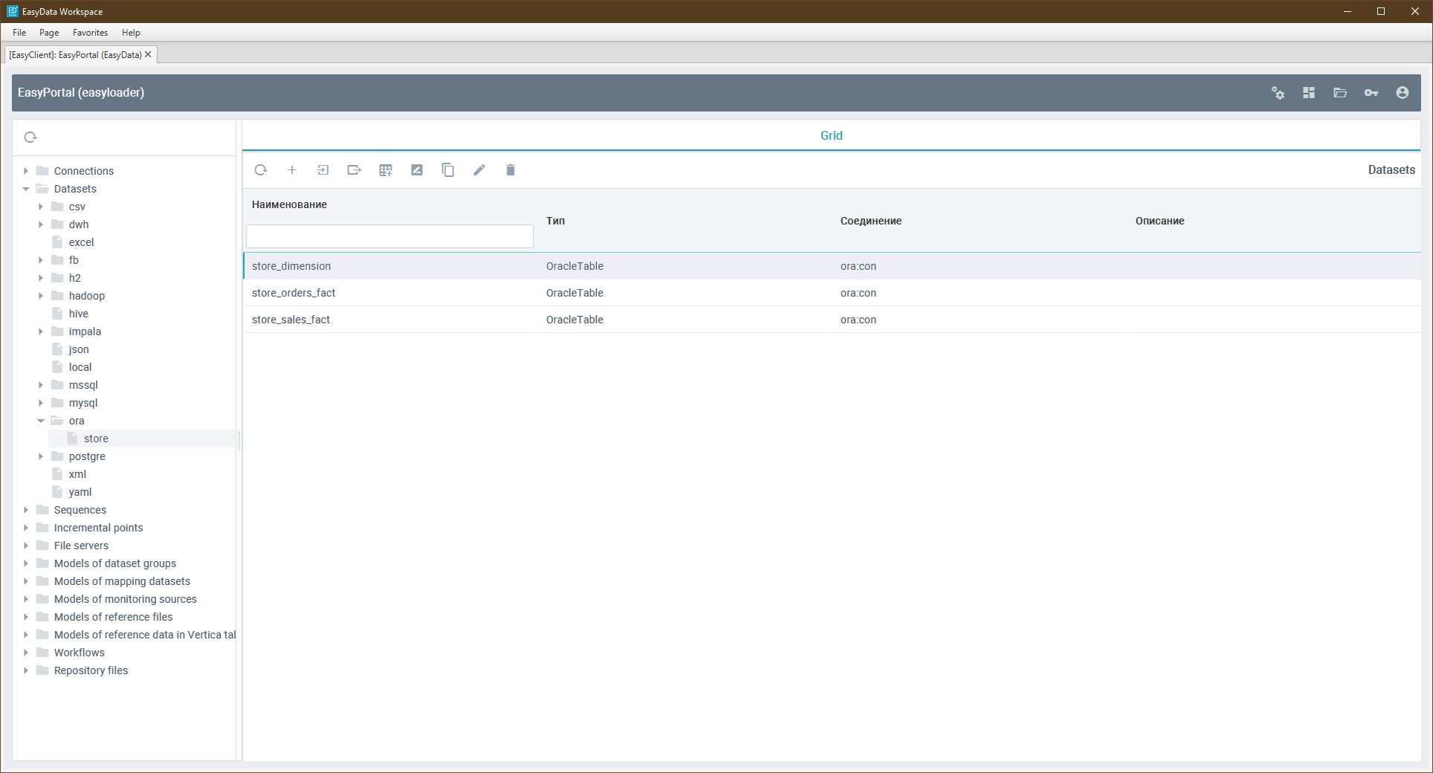Click the import icon in the grid toolbar
Viewport: 1433px width, 773px height.
click(x=323, y=170)
